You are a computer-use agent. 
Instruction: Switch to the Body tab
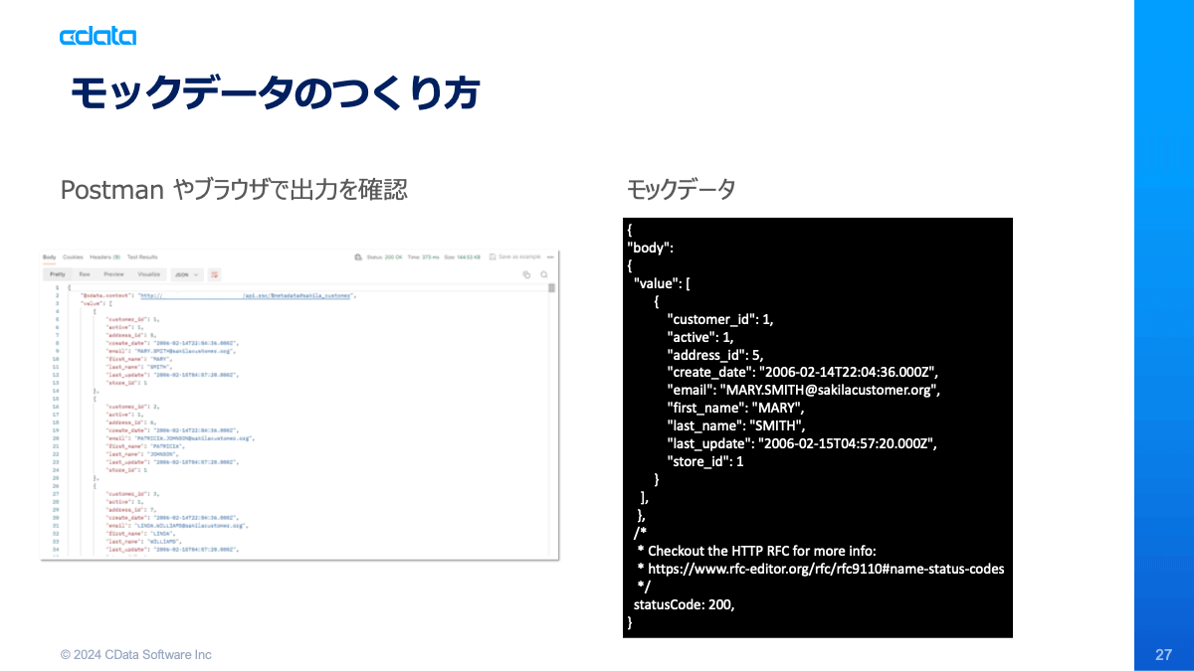click(x=49, y=257)
